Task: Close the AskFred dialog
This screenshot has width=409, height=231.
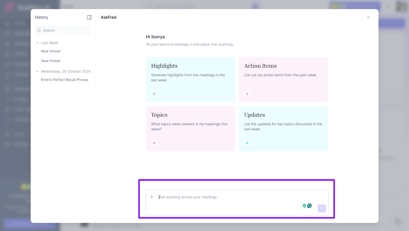Action: click(368, 17)
